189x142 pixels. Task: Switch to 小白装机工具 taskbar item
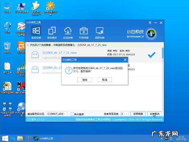pos(43,138)
